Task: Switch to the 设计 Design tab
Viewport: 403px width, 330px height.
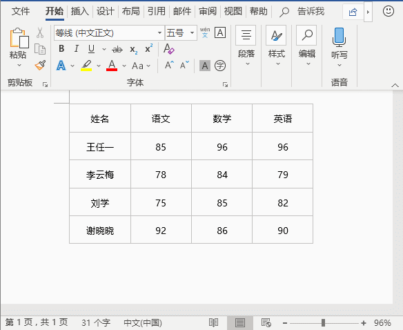Action: (x=106, y=11)
